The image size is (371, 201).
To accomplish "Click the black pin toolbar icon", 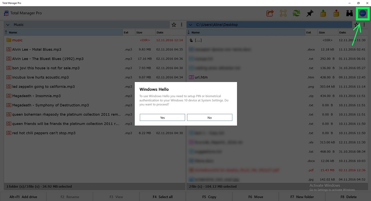I will point(310,13).
